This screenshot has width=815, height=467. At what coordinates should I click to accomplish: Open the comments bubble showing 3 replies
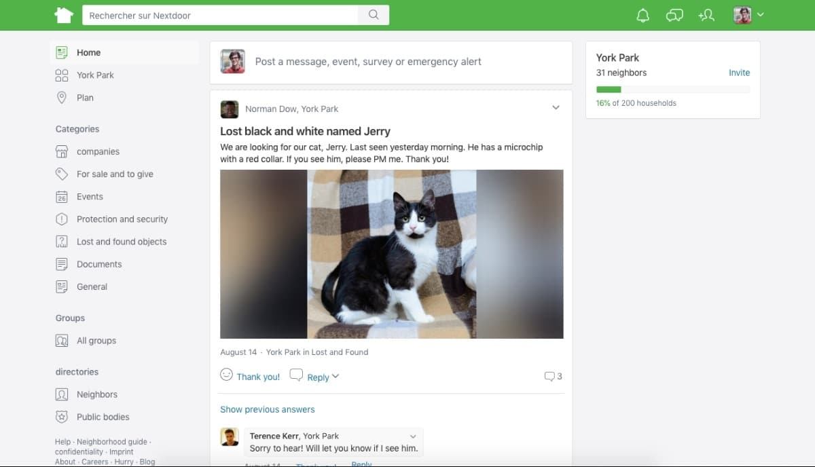(x=551, y=376)
